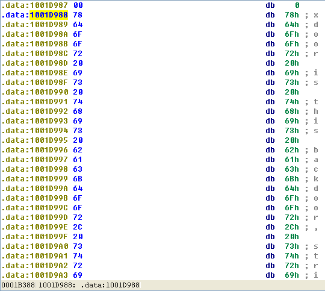Click address .data:1001D9A1
Image resolution: width=325 pixels, height=291 pixels.
point(35,255)
